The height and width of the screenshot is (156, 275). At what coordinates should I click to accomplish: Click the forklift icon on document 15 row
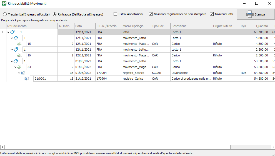(19, 44)
